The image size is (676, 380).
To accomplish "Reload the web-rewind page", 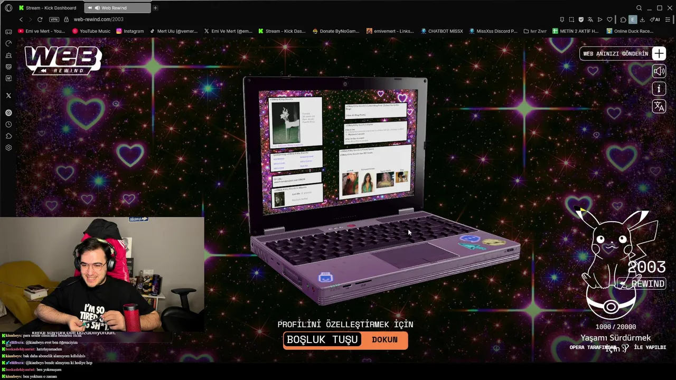I will tap(40, 20).
